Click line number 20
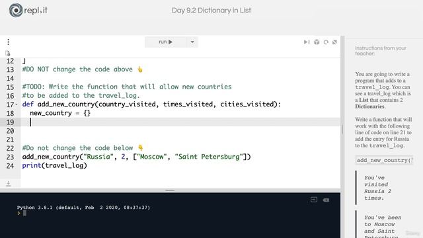Viewport: 423px width, 238px height. point(10,131)
